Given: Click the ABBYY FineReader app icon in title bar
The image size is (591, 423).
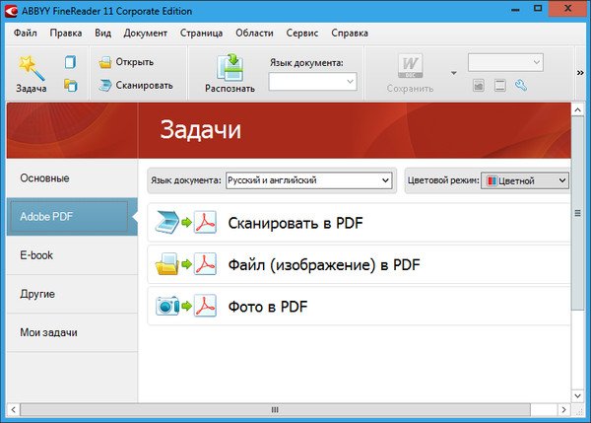Looking at the screenshot, I should point(11,11).
